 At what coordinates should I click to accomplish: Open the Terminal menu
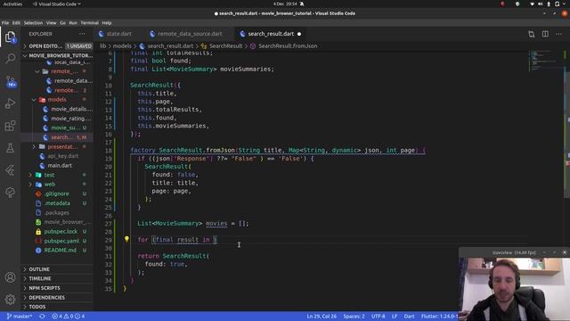tap(89, 22)
